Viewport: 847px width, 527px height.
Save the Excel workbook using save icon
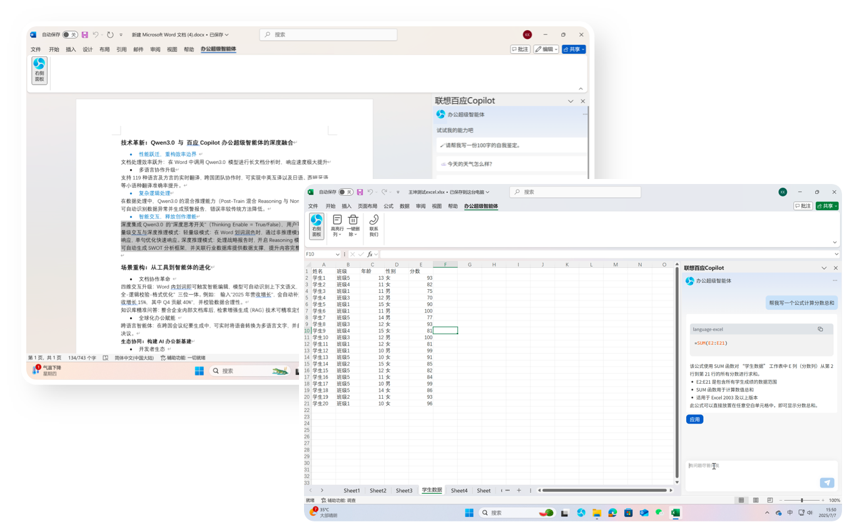(x=360, y=192)
